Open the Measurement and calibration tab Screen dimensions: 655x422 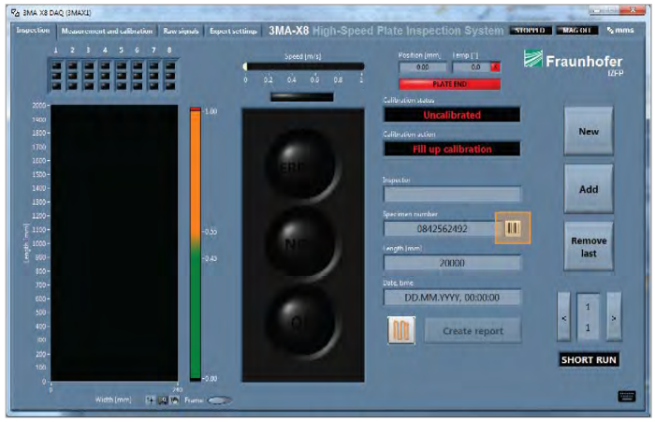click(107, 31)
